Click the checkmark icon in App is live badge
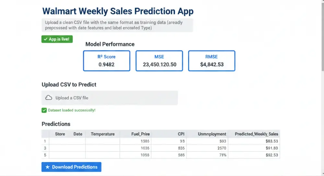The height and width of the screenshot is (176, 324). click(45, 39)
